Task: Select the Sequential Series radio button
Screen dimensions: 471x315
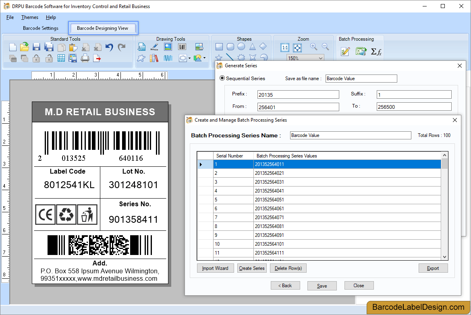Action: point(222,78)
